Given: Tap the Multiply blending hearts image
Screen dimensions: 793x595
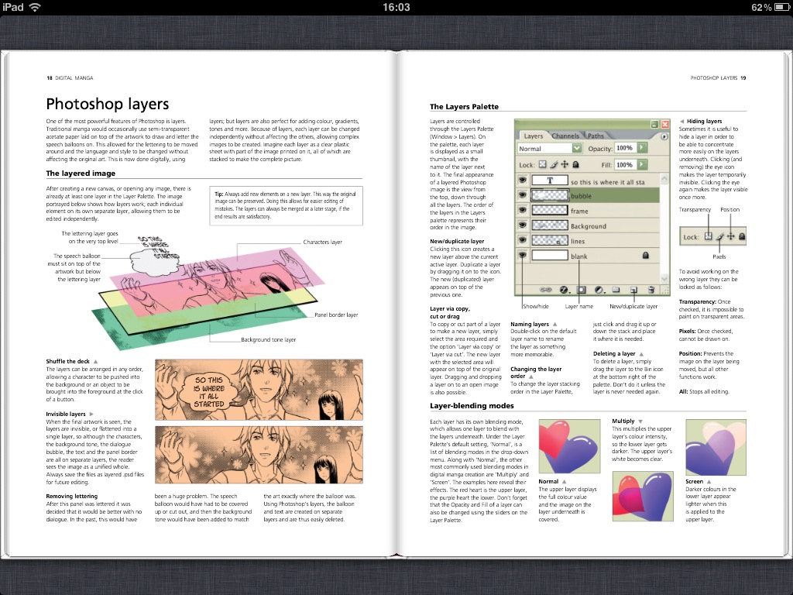Looking at the screenshot, I should pyautogui.click(x=643, y=497).
